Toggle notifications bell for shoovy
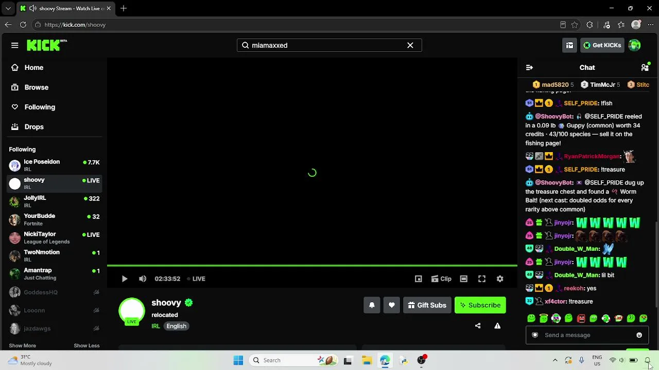659x370 pixels. tap(372, 305)
